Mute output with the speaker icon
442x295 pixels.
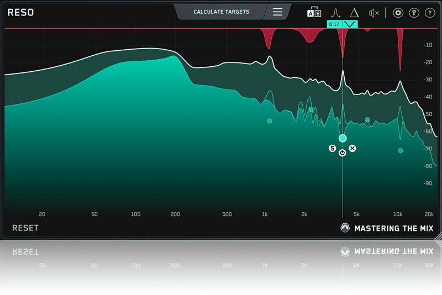click(x=374, y=13)
